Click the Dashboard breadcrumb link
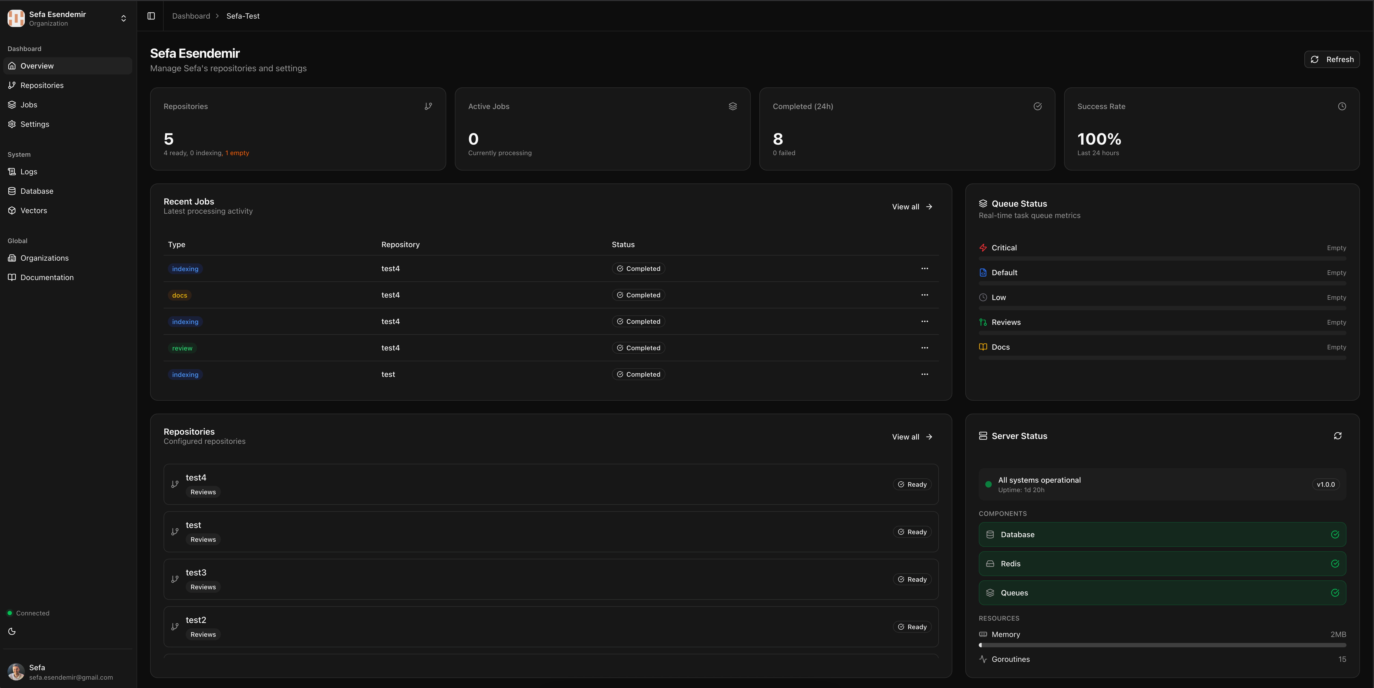This screenshot has height=688, width=1374. pyautogui.click(x=191, y=16)
